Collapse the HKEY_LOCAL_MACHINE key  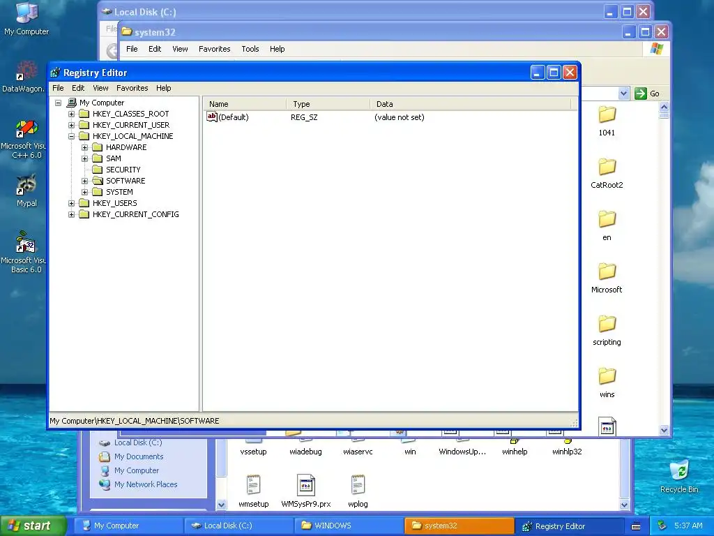click(72, 136)
